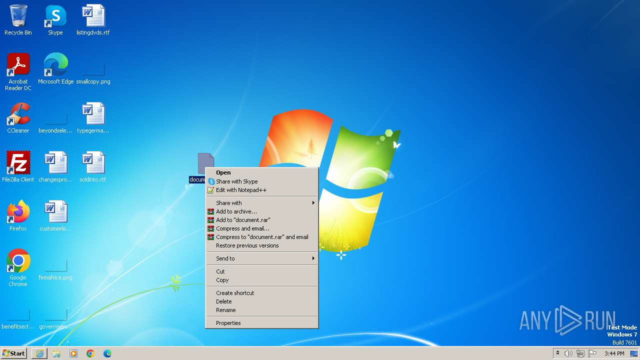Viewport: 640px width, 360px height.
Task: Click the network tray icon
Action: tap(580, 353)
